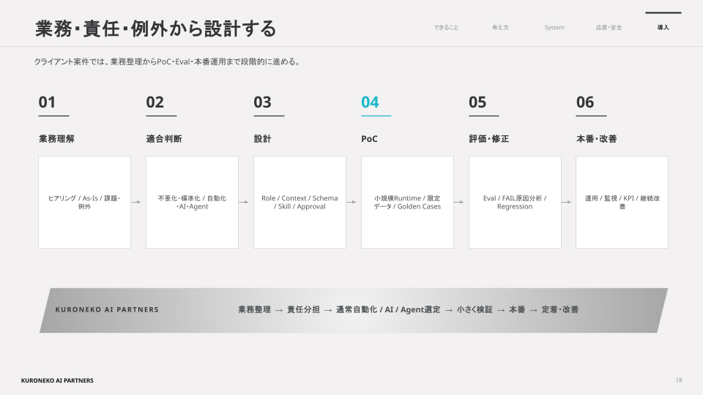Click the Role / Context / Schema card
The width and height of the screenshot is (703, 395).
coord(300,202)
